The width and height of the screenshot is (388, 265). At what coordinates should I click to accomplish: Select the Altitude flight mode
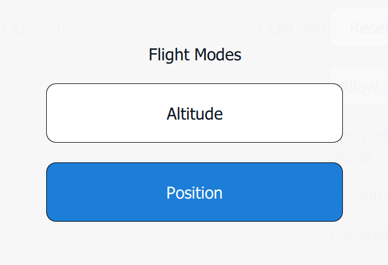[194, 113]
